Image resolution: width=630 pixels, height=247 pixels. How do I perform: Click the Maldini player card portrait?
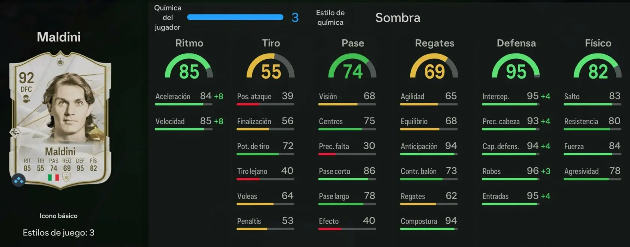pyautogui.click(x=60, y=120)
